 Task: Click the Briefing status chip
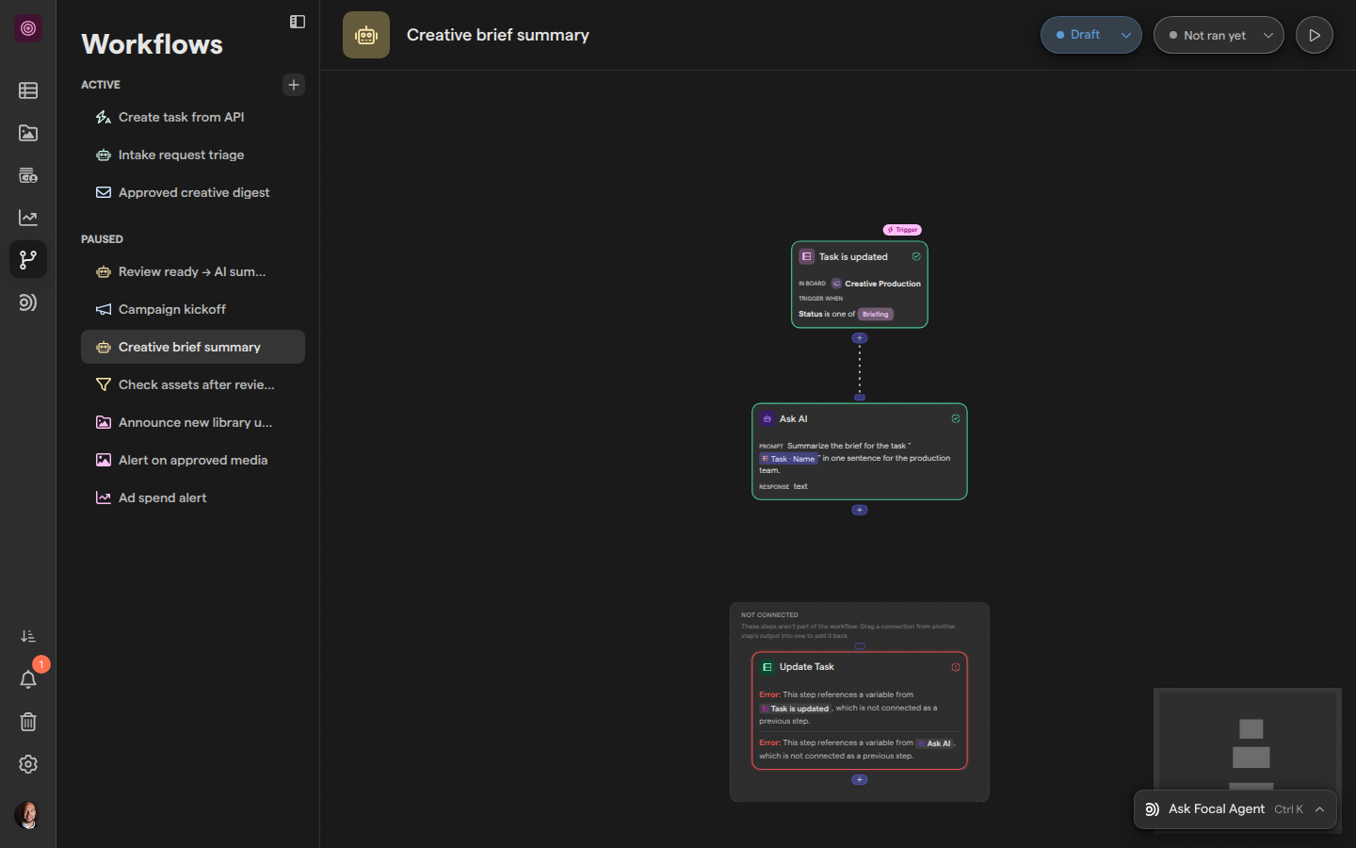click(876, 314)
